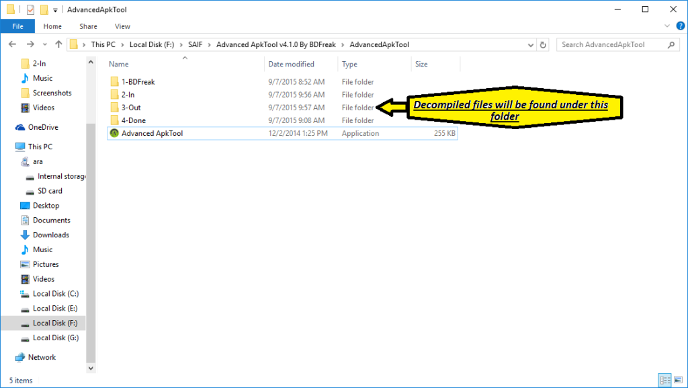Go back to the previous folder
This screenshot has height=388, width=688.
[x=12, y=44]
